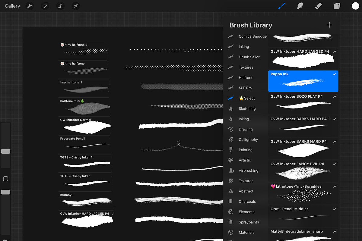This screenshot has height=241, width=362.
Task: Click the Sketching pencil icon
Action: [x=231, y=108]
